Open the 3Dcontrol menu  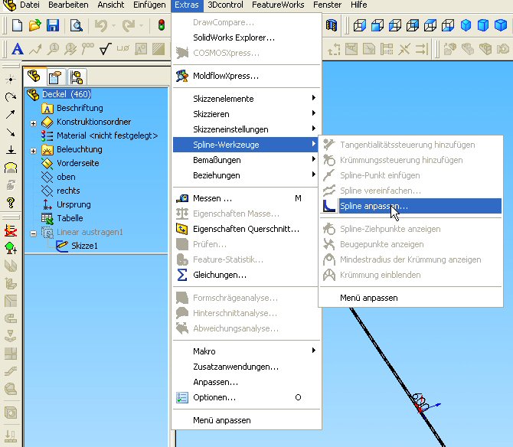click(225, 5)
